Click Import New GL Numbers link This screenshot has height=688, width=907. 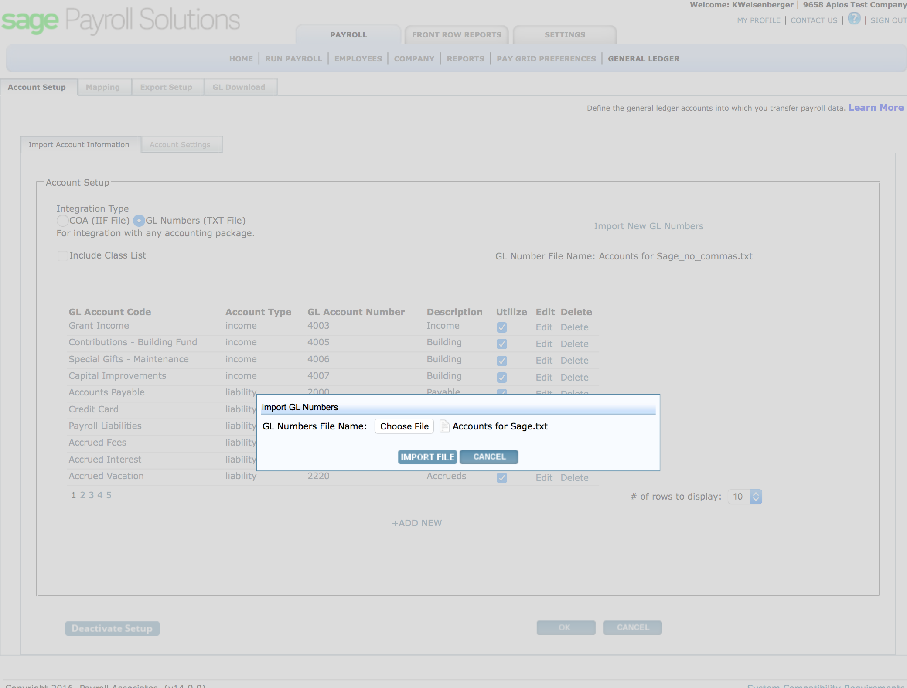pos(648,226)
